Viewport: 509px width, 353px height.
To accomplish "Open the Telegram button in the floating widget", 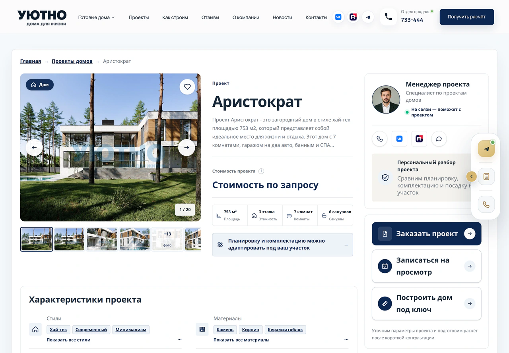I will coord(486,149).
